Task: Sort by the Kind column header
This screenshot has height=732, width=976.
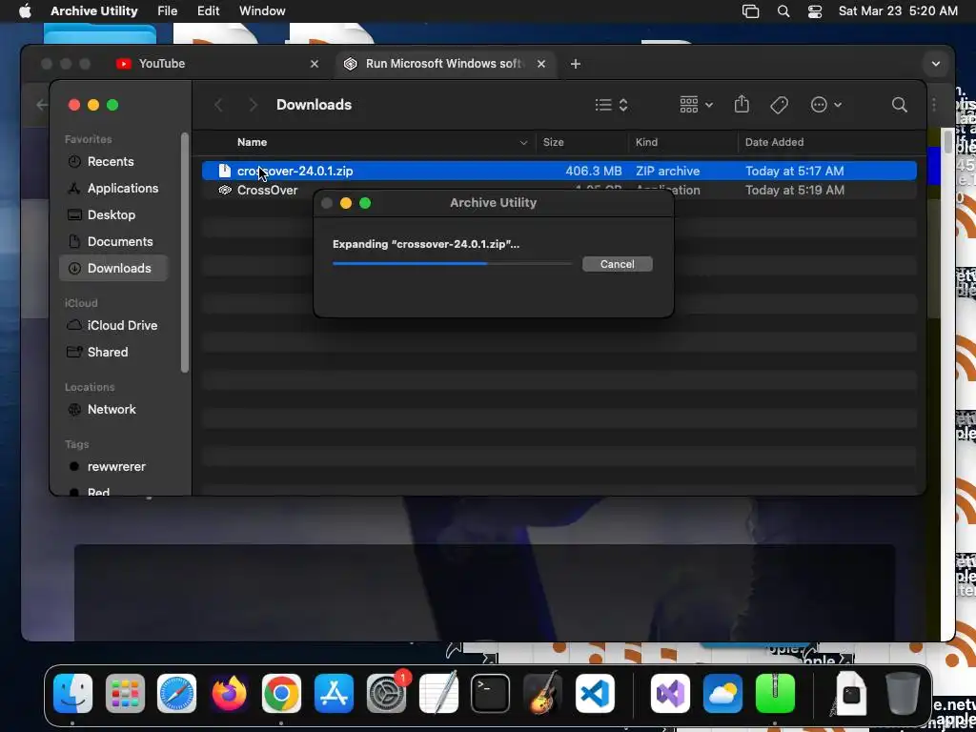Action: pyautogui.click(x=682, y=143)
